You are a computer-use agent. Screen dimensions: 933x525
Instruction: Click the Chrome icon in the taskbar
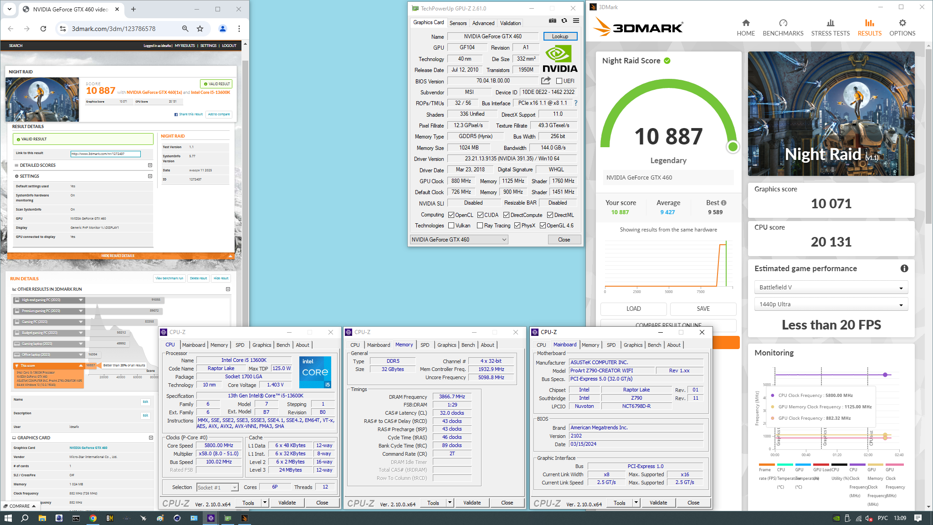click(x=93, y=518)
